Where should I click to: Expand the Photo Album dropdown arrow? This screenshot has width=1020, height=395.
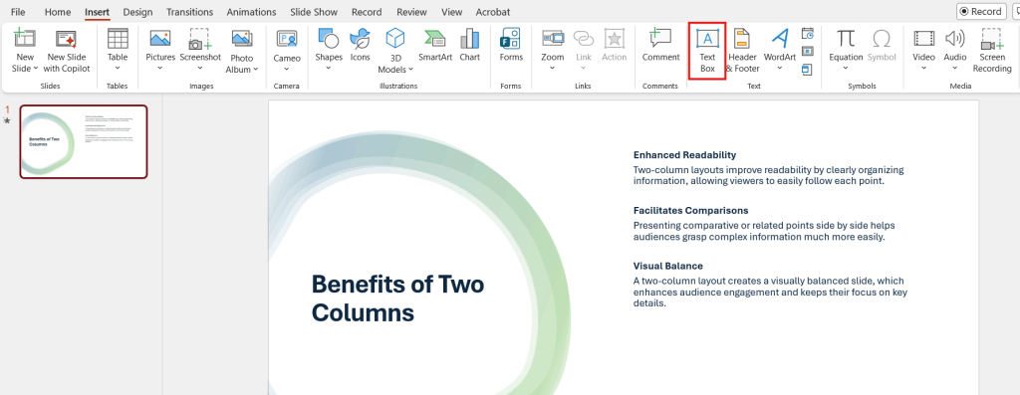coord(256,70)
